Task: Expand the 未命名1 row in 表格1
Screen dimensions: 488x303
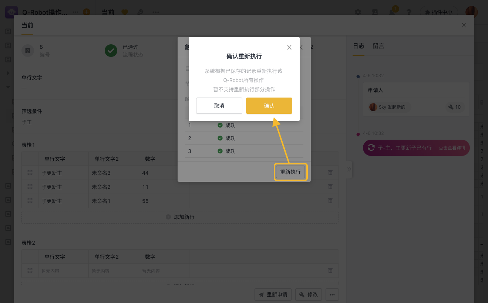Action: click(30, 201)
